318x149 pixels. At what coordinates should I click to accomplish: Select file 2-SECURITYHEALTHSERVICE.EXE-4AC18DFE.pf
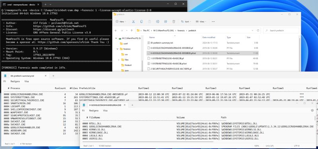point(171,69)
